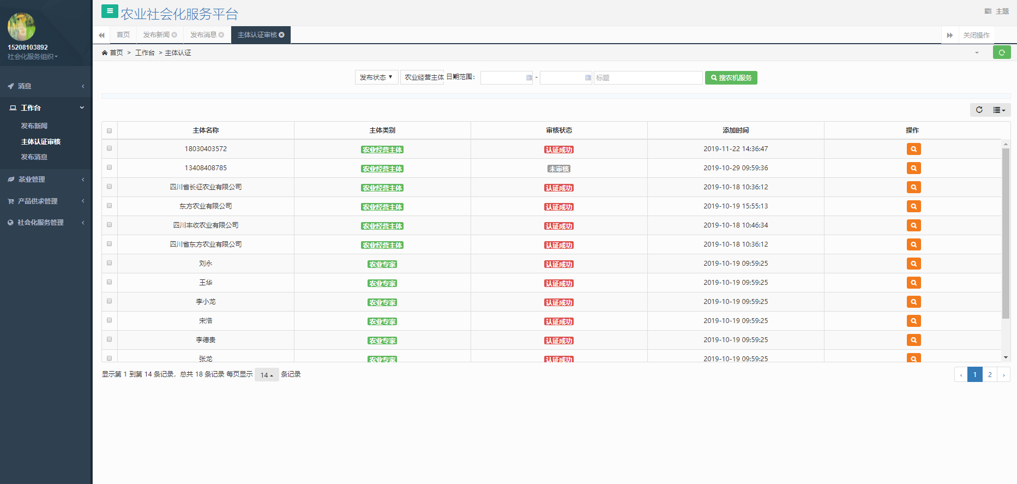The width and height of the screenshot is (1017, 484).
Task: Go to page 2 of the records
Action: click(x=989, y=374)
